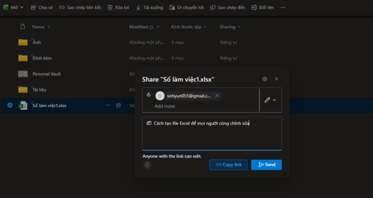This screenshot has height=198, width=373.
Task: Click the Chia sẻ toolbar button
Action: 42,7
